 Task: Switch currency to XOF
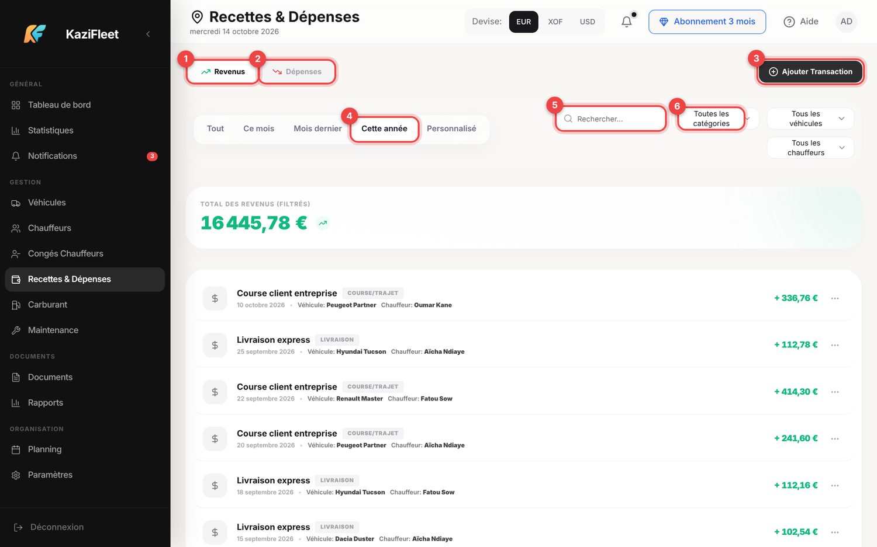pos(555,22)
